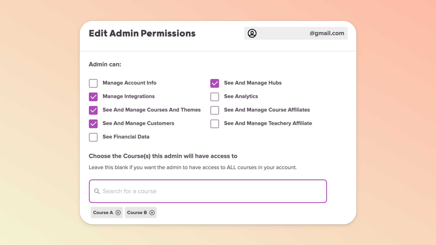Click the See Analytics label text
The height and width of the screenshot is (245, 436).
(x=241, y=96)
